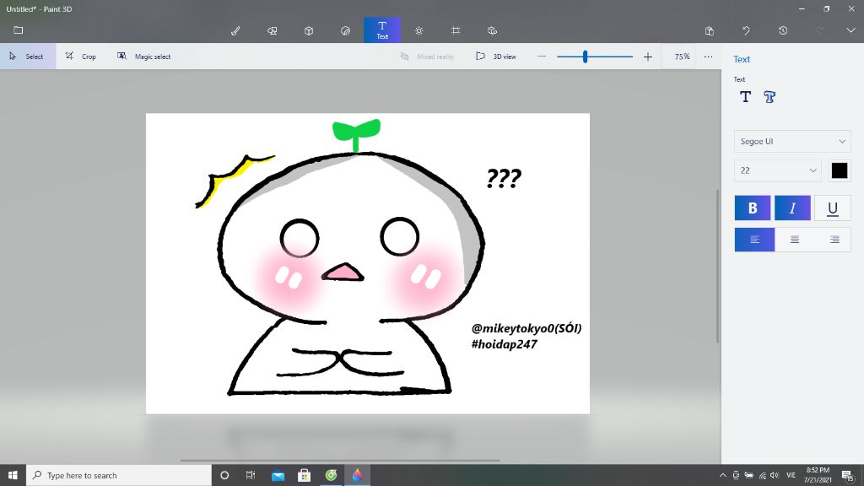Viewport: 864px width, 486px height.
Task: Click the @mikeytokyo0 text on canvas
Action: click(526, 328)
